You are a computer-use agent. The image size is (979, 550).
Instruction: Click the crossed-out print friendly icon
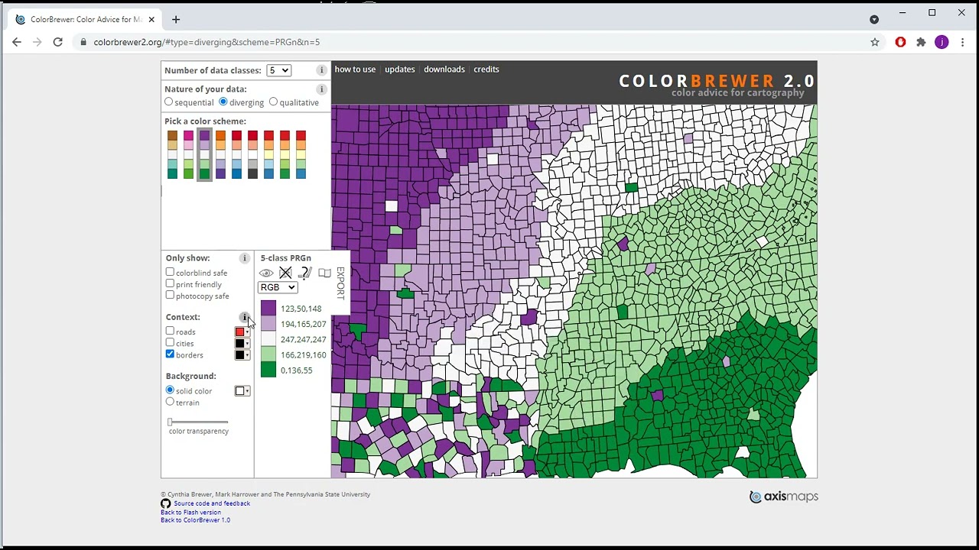285,273
